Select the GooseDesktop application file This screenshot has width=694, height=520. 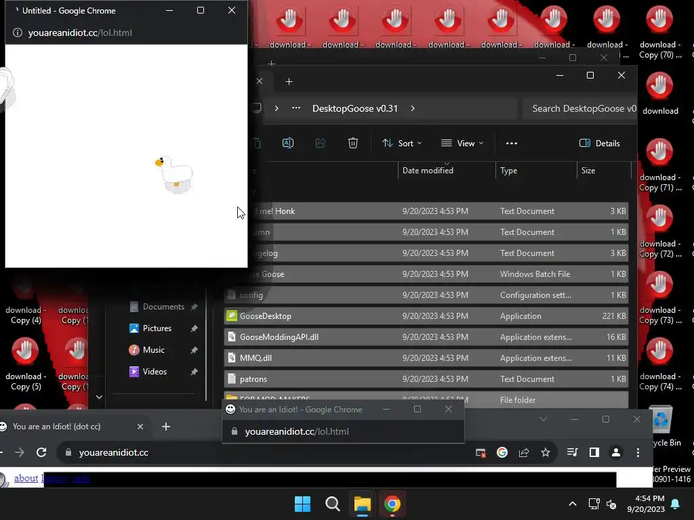tap(426, 316)
